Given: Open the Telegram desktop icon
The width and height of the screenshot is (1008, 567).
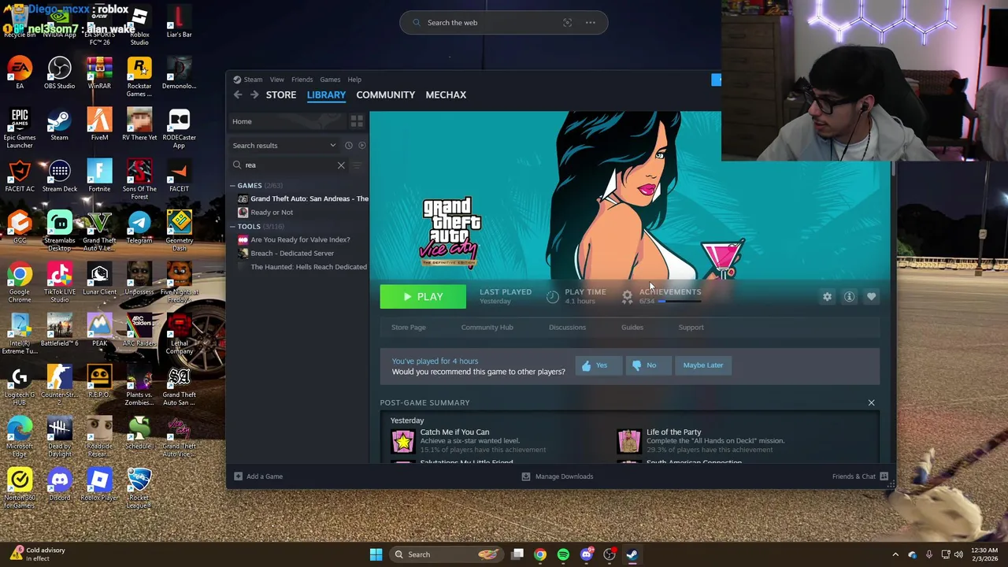Looking at the screenshot, I should [x=139, y=228].
